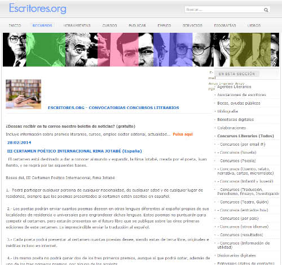Click the PDF export link
The height and width of the screenshot is (265, 282).
pyautogui.click(x=211, y=89)
